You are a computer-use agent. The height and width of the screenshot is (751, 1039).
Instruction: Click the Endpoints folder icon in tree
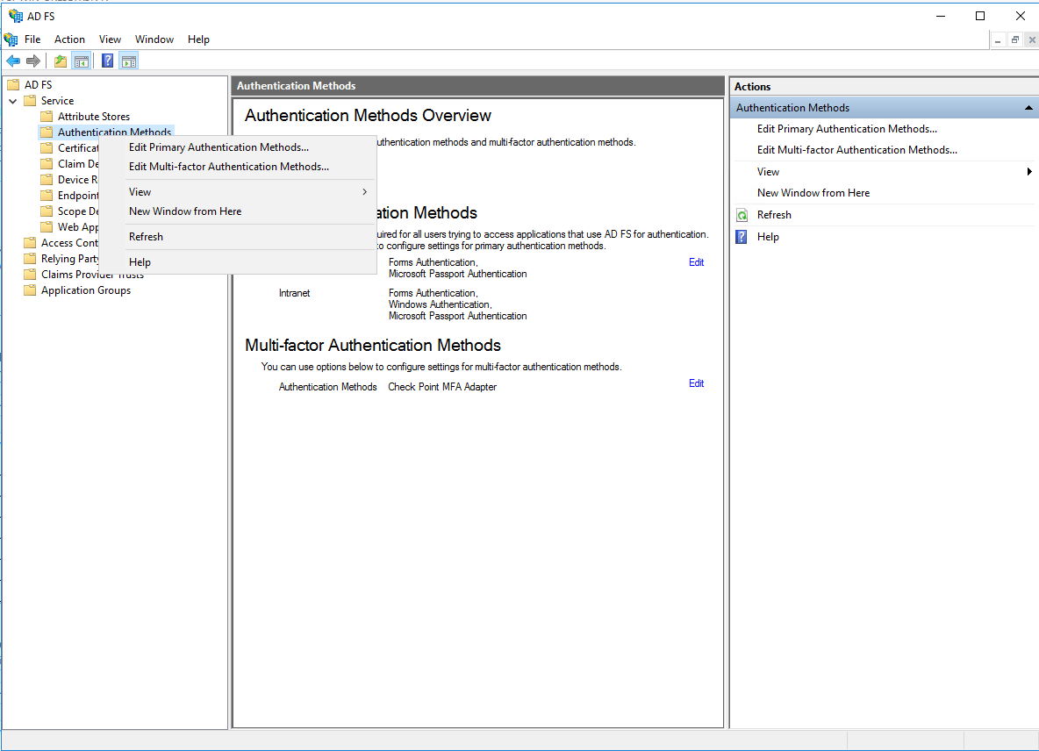tap(47, 196)
